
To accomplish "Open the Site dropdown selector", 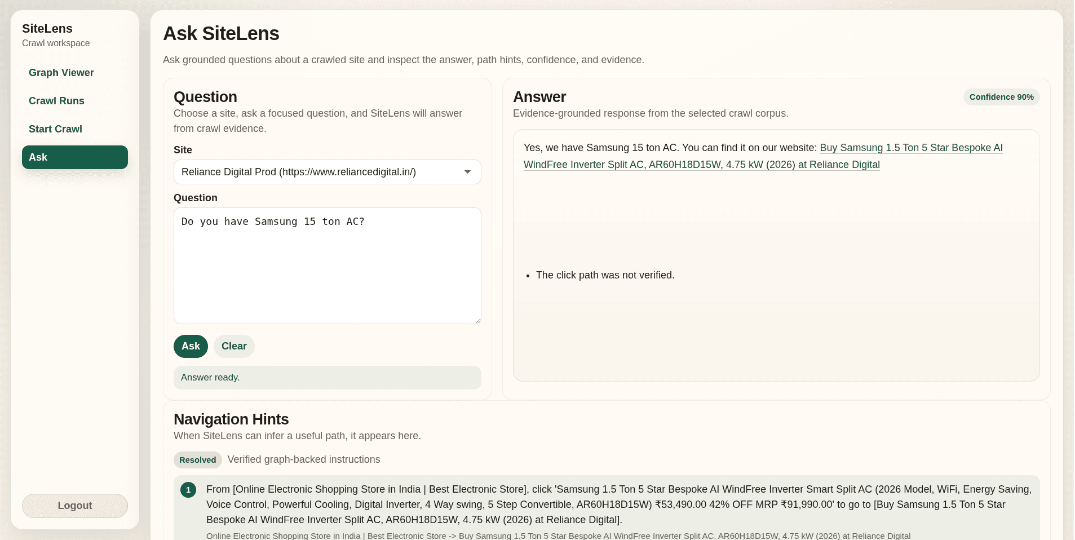I will coord(327,172).
